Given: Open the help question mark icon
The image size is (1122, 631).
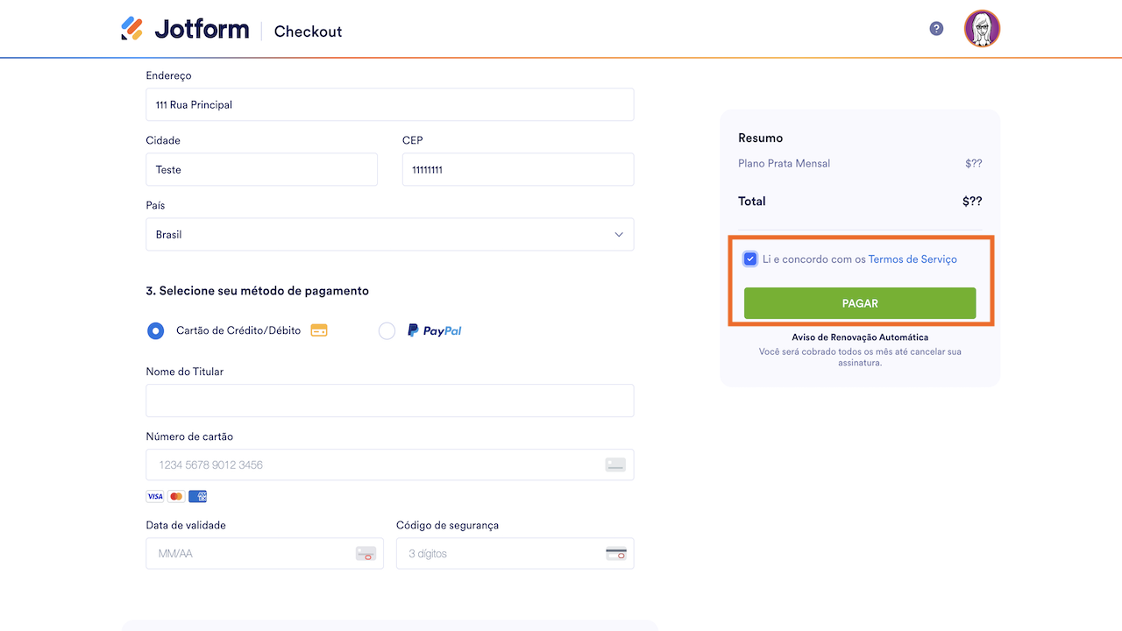Looking at the screenshot, I should [936, 29].
